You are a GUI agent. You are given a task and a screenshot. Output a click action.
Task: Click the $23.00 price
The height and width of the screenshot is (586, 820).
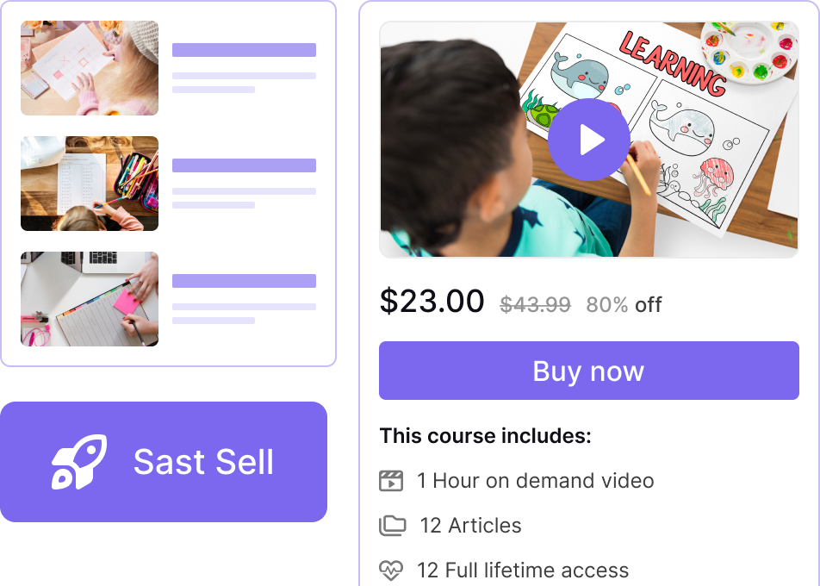(432, 301)
